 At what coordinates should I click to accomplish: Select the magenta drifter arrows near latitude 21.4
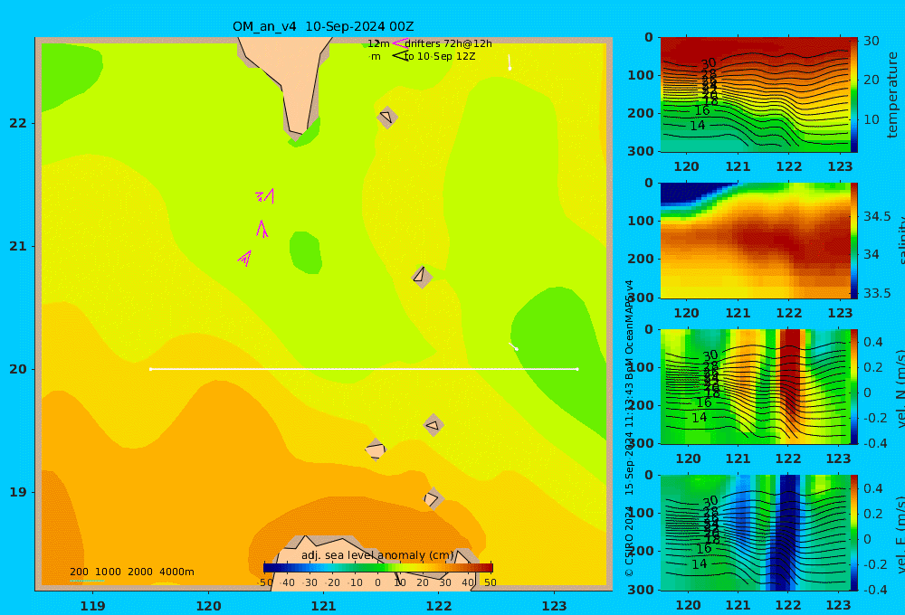coord(265,195)
